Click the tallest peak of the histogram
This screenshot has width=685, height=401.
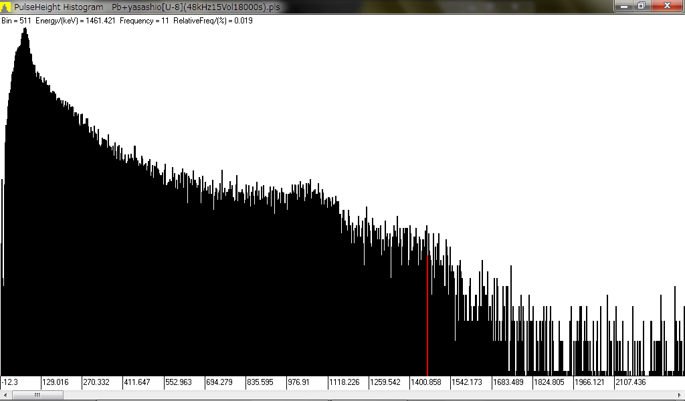tap(25, 32)
